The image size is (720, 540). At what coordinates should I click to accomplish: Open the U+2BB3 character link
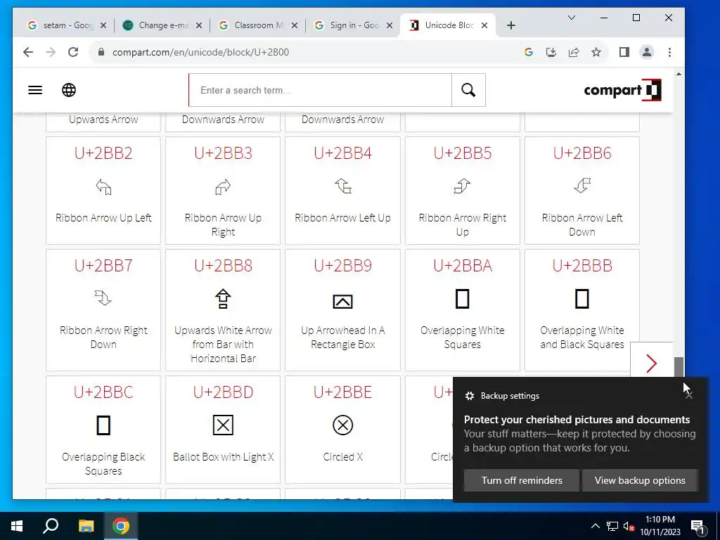(x=223, y=153)
